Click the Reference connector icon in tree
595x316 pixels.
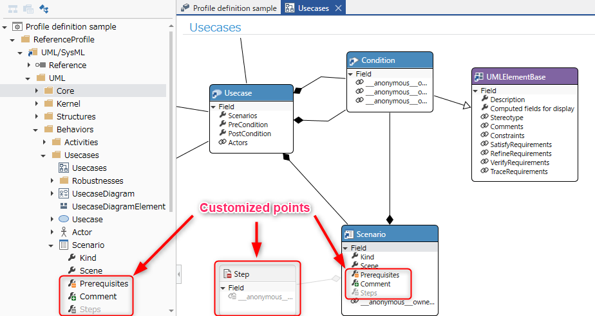pyautogui.click(x=41, y=65)
